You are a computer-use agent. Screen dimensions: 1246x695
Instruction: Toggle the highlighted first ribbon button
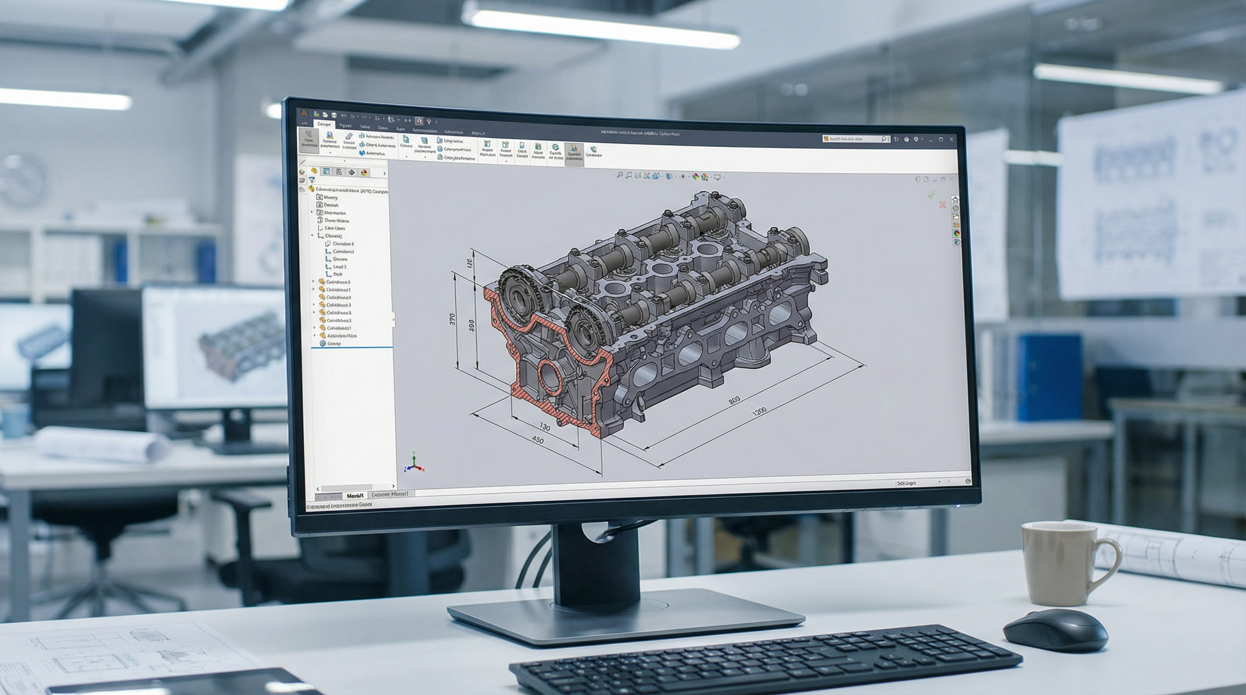pos(309,141)
